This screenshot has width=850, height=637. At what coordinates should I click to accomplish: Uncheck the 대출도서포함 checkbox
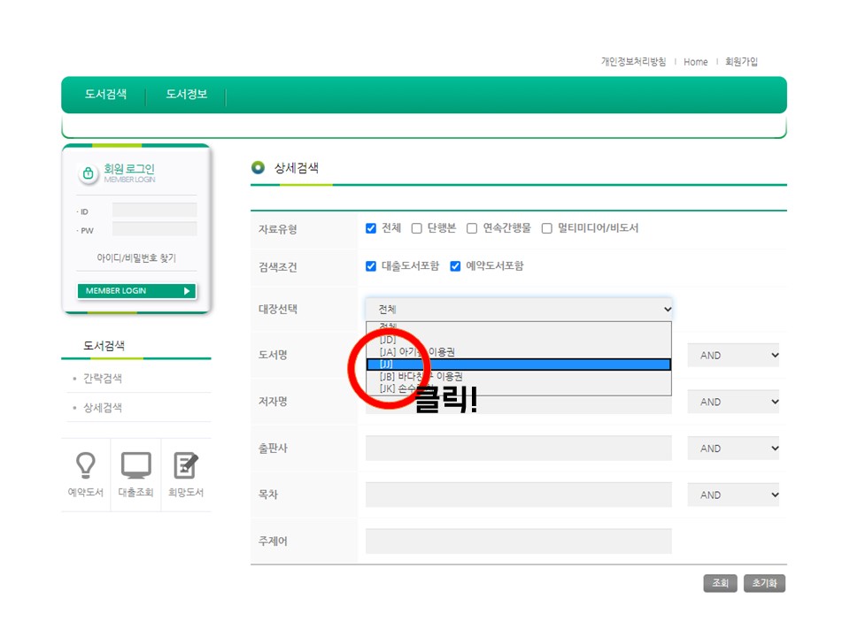pos(371,266)
